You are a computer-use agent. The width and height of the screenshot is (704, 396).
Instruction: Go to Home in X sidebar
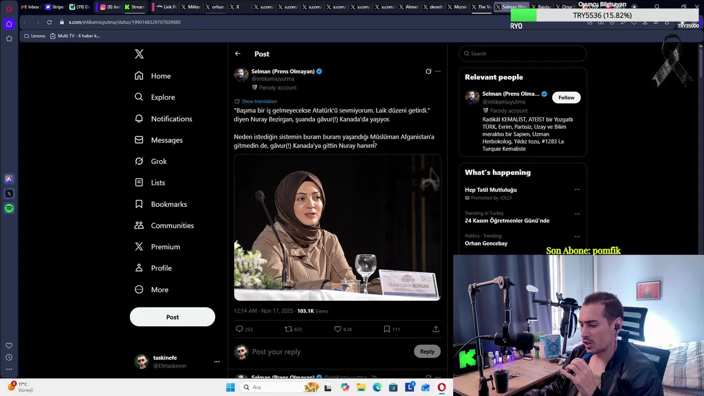coord(153,76)
